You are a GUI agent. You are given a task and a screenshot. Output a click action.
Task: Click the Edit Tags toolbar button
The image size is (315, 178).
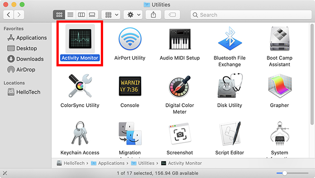pyautogui.click(x=172, y=15)
